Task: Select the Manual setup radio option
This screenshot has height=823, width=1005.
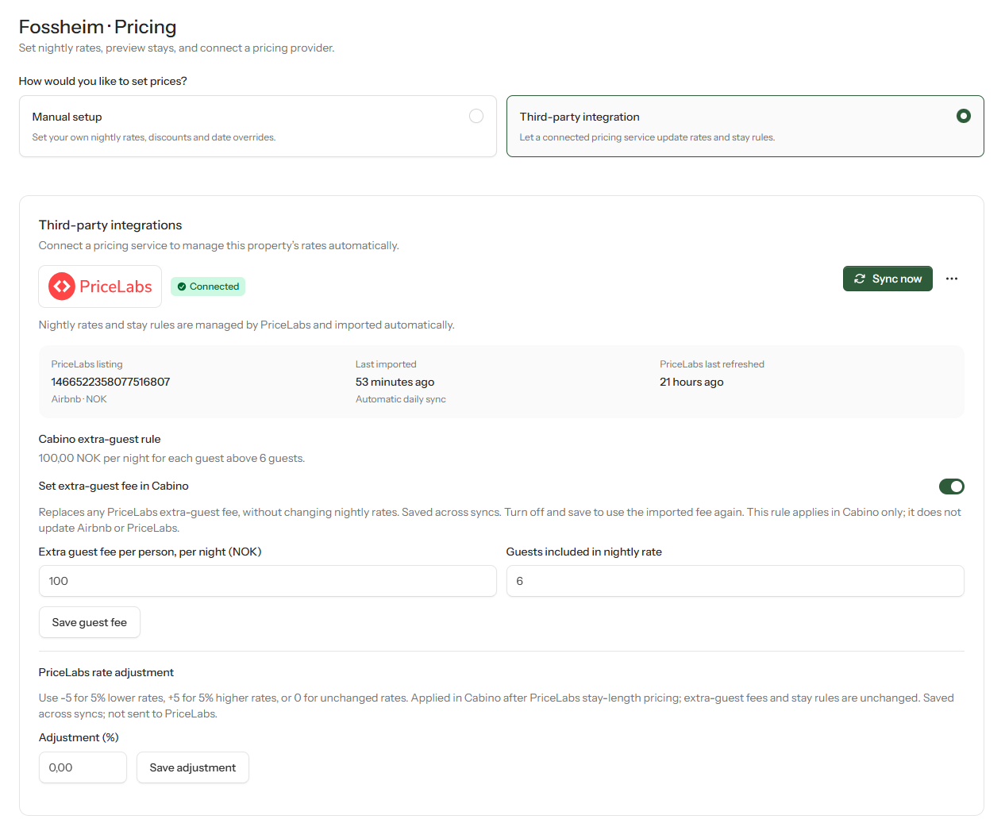Action: coord(476,116)
